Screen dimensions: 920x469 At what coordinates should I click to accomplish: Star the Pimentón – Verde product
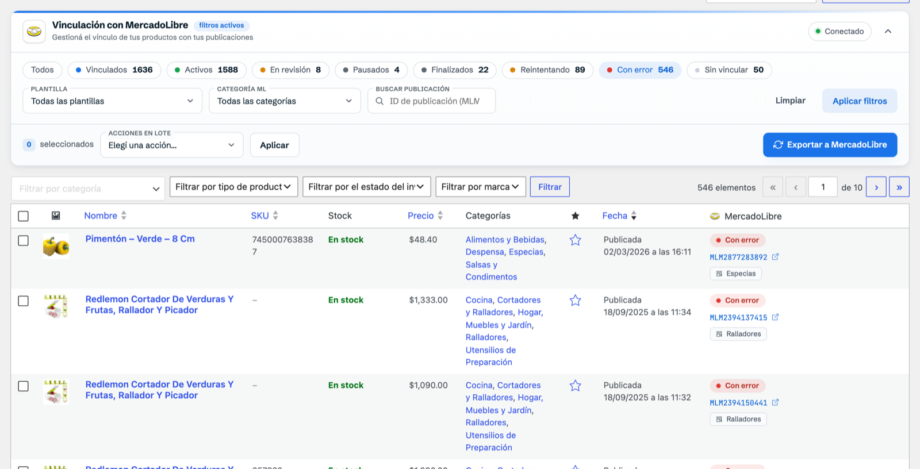[x=575, y=240]
